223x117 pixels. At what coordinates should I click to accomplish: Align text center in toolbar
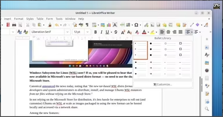pyautogui.click(x=168, y=32)
